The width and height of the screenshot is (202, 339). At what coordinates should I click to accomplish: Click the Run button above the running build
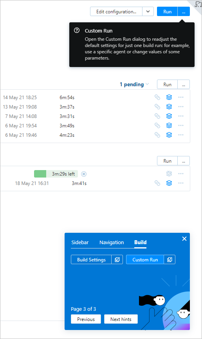pyautogui.click(x=168, y=161)
